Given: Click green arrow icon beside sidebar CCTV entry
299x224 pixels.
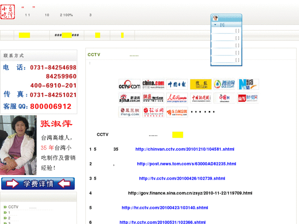Looking at the screenshot, I should 5,207.
